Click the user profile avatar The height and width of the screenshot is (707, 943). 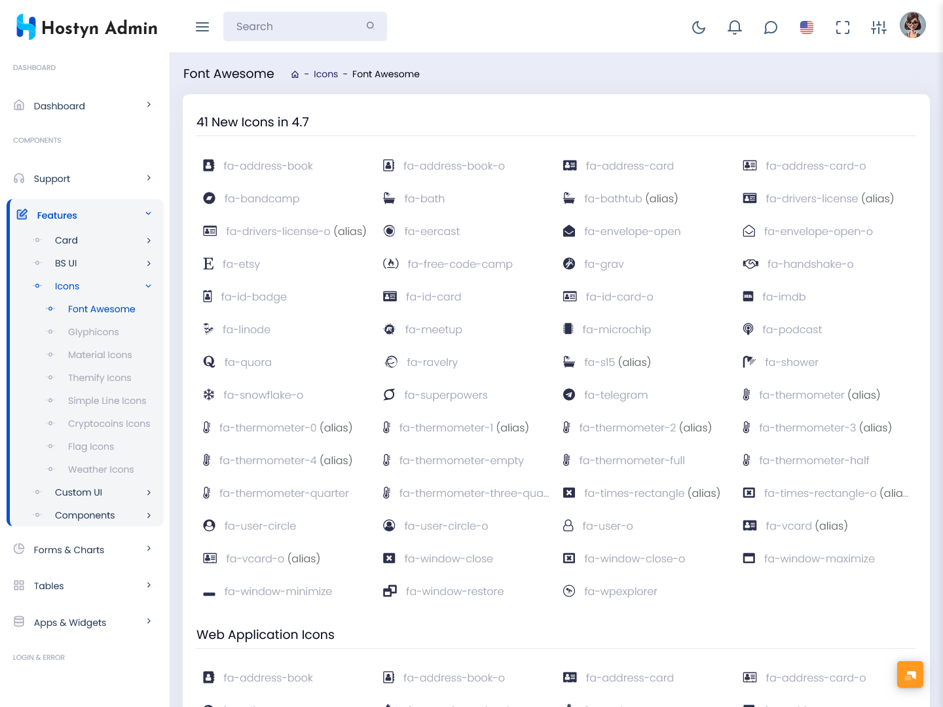pyautogui.click(x=913, y=26)
